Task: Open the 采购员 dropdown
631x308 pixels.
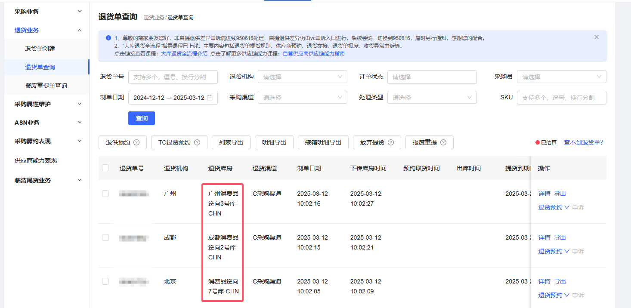Action: [561, 77]
